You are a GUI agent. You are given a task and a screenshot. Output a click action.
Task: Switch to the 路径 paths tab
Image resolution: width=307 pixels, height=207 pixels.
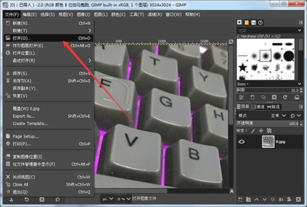click(x=273, y=107)
